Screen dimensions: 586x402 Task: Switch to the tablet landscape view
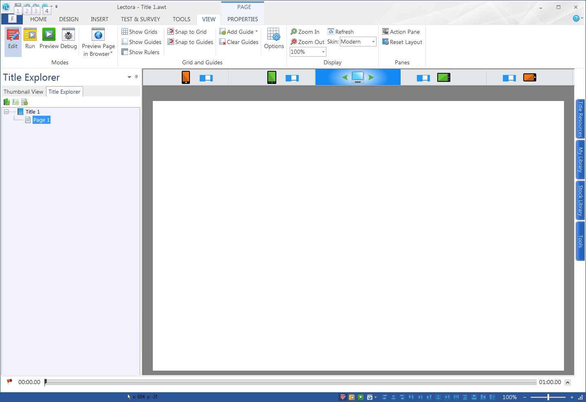tap(444, 77)
